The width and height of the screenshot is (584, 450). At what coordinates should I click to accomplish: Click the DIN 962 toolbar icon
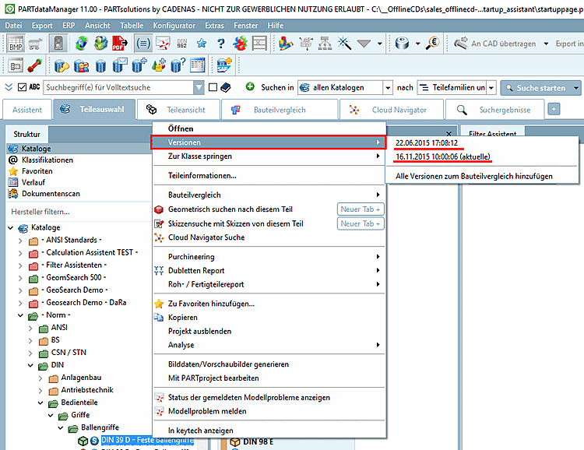pos(181,44)
